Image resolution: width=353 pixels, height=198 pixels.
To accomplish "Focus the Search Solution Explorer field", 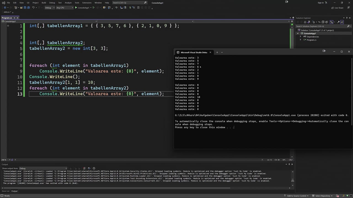I will pos(323,26).
